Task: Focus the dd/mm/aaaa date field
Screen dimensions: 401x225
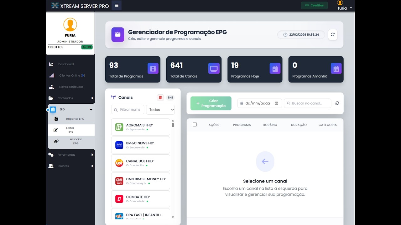Action: (x=260, y=103)
